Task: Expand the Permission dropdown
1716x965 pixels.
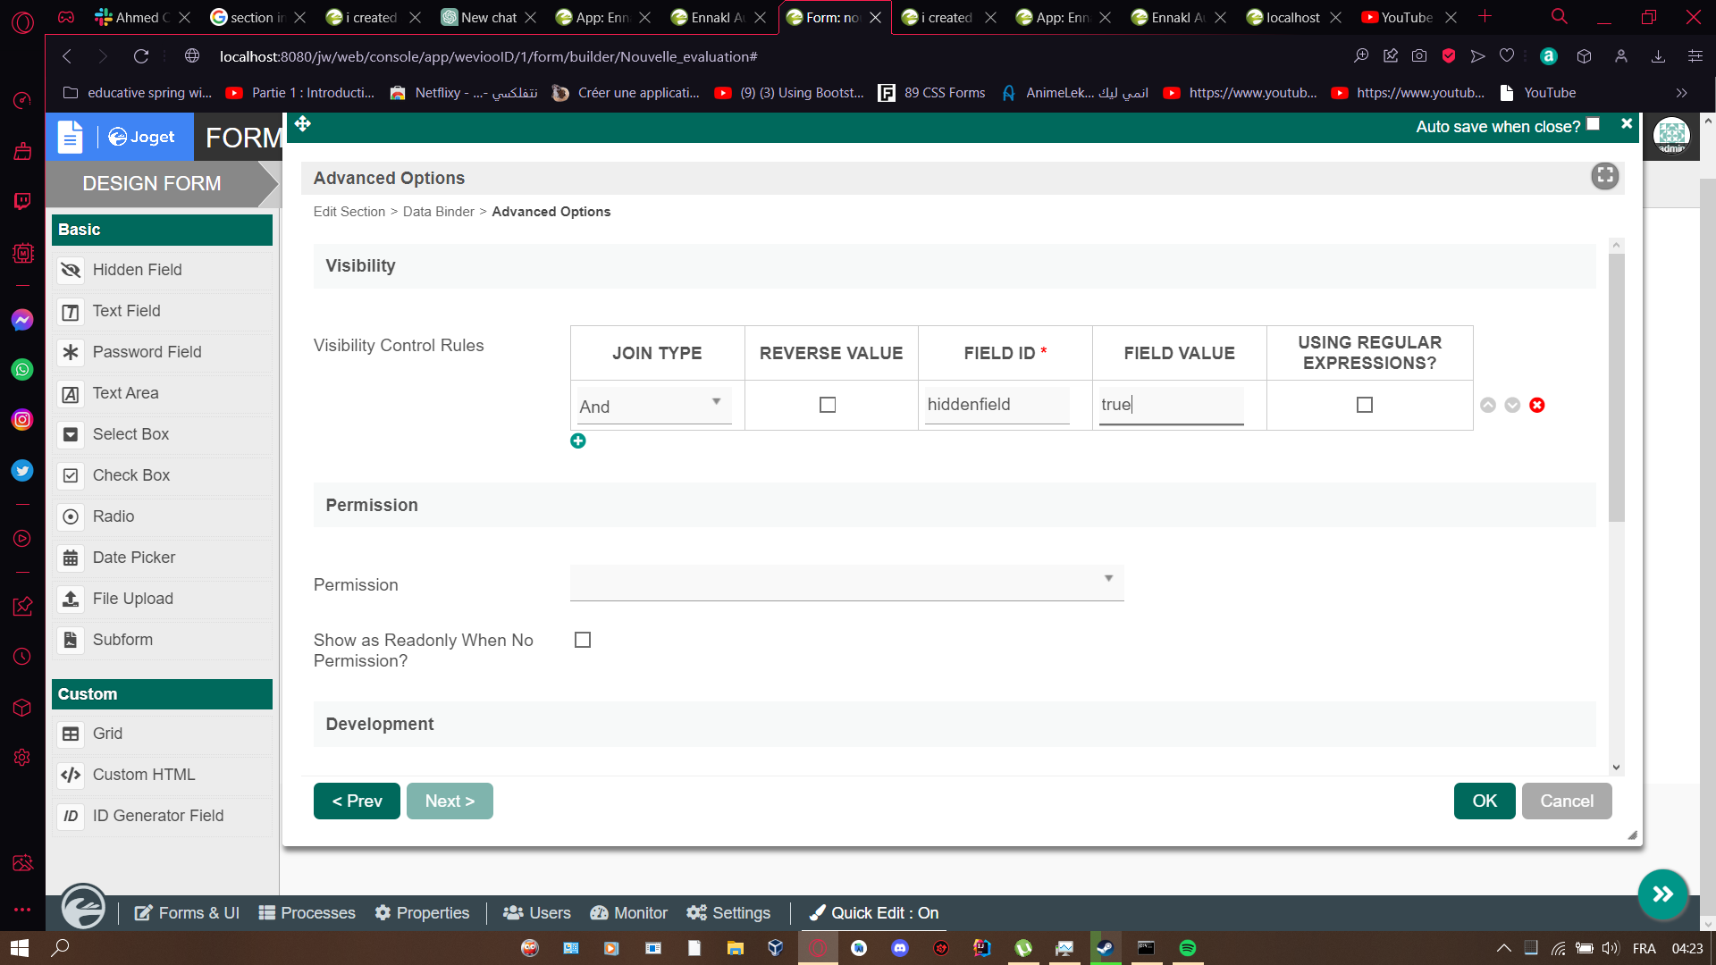Action: 846,582
